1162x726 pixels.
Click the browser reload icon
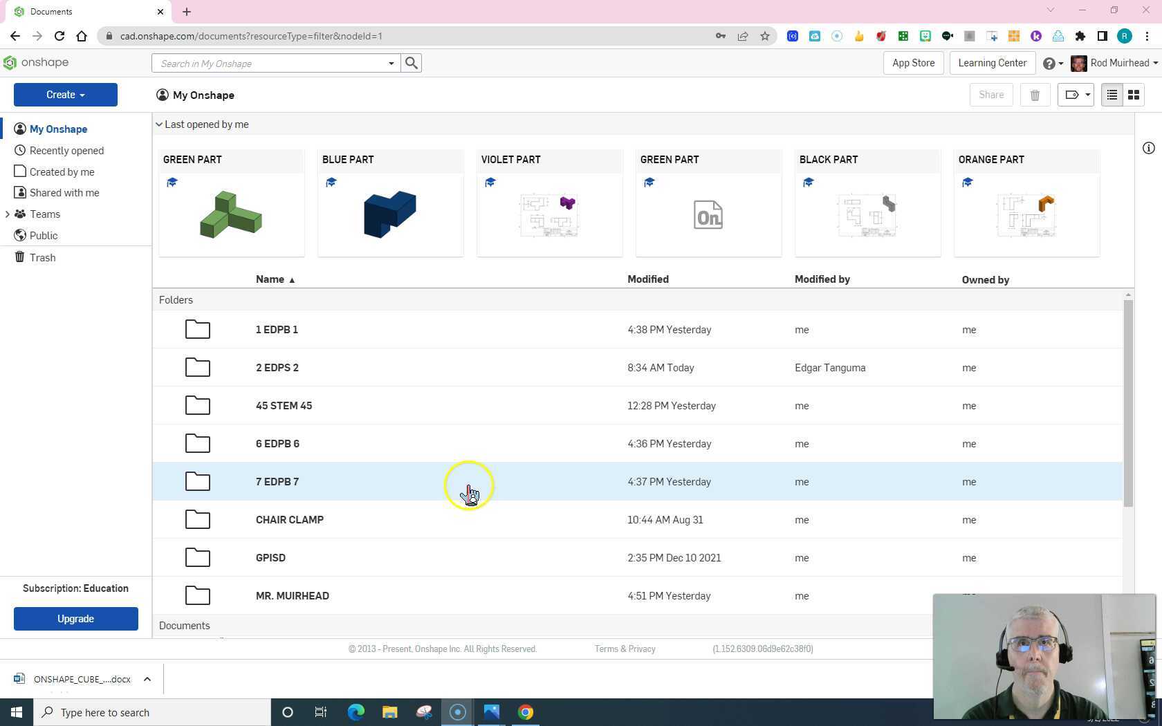(x=59, y=36)
